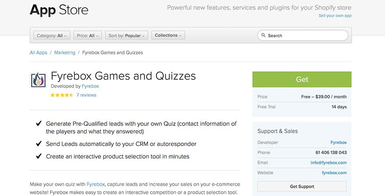
Task: Expand Sort by: Popular dropdown
Action: pyautogui.click(x=127, y=35)
